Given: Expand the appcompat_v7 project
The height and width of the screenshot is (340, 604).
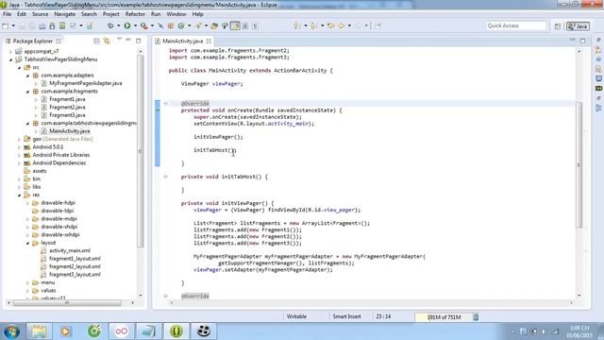Looking at the screenshot, I should coord(10,51).
